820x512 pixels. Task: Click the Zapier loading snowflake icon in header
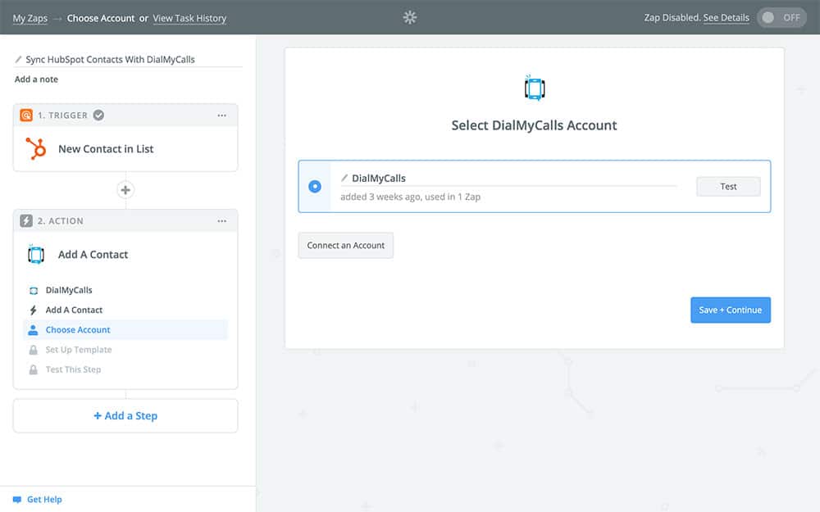pos(410,17)
